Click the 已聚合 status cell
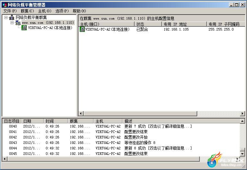 (x=142, y=29)
